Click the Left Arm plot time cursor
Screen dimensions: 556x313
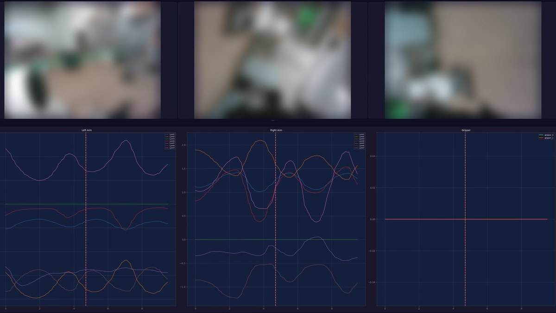86,219
